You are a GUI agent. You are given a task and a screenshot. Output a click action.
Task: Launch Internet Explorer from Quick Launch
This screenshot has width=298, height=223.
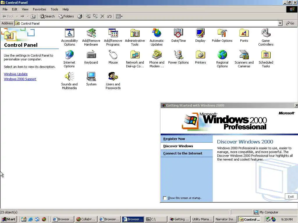[30, 219]
